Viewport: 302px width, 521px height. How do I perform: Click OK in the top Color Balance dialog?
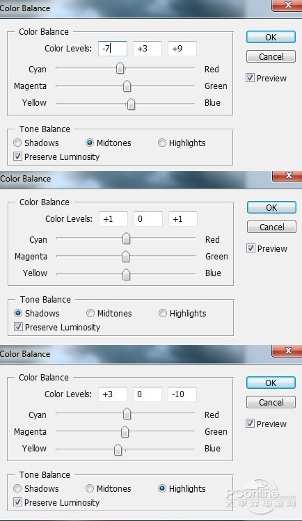(271, 38)
